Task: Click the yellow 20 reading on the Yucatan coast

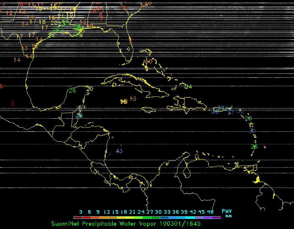Action: point(90,89)
